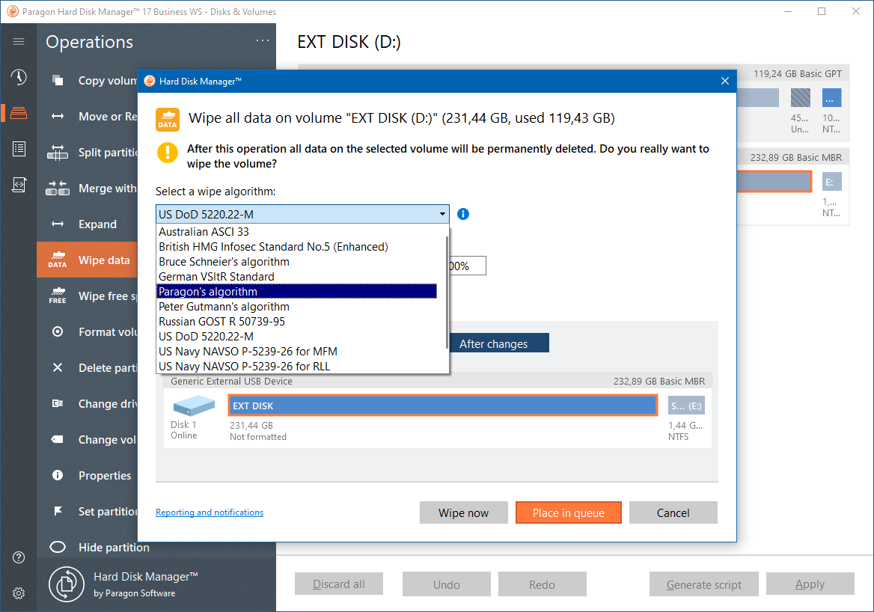Viewport: 874px width, 612px height.
Task: Close the Hard Disk Manager dialog
Action: 724,82
